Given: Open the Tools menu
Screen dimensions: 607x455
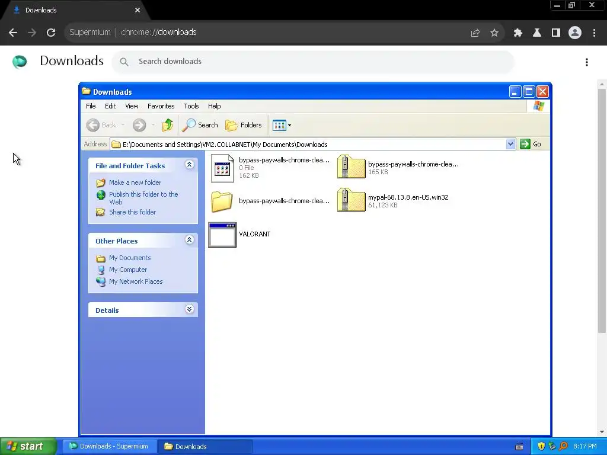Looking at the screenshot, I should point(191,106).
